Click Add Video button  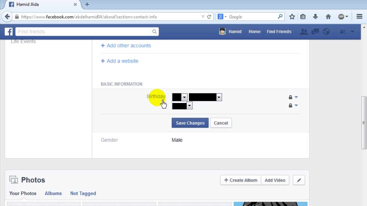(x=275, y=180)
